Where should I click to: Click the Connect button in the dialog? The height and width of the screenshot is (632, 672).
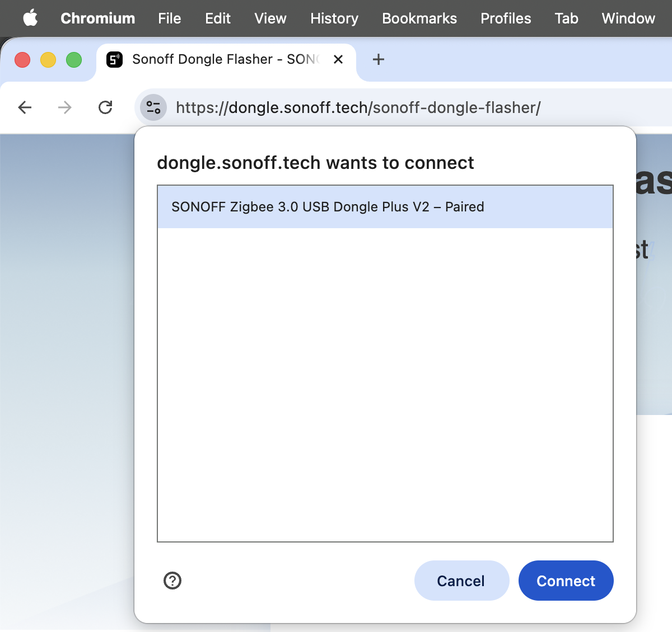coord(566,581)
